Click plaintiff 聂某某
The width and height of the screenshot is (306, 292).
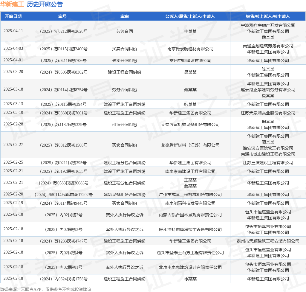click(x=190, y=90)
